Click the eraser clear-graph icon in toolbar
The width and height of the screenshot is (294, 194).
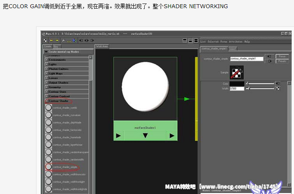point(63,40)
